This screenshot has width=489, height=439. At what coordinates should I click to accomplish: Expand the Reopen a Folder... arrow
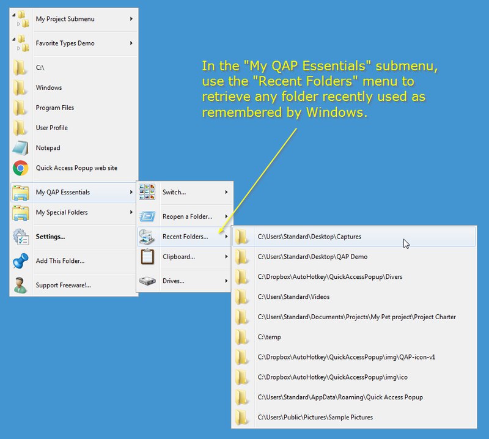click(226, 216)
